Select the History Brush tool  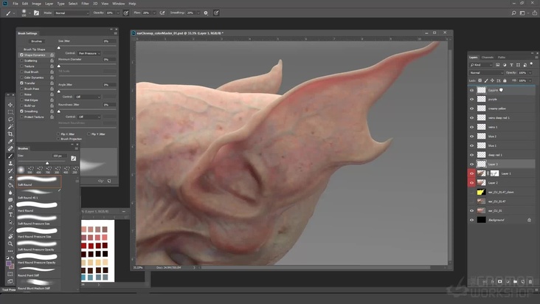10,170
